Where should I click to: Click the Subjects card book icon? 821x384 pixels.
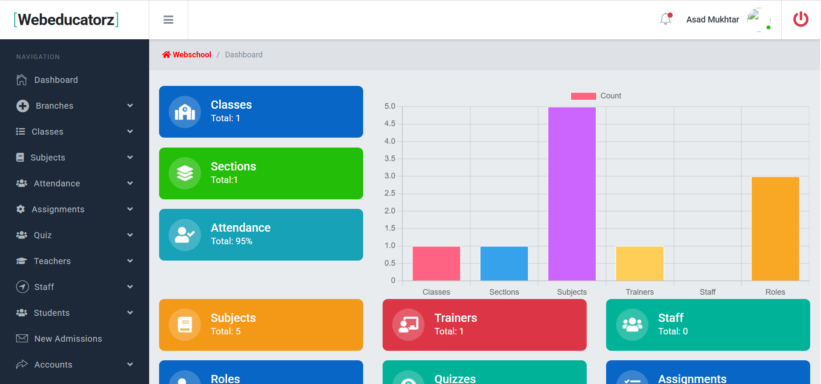point(185,325)
